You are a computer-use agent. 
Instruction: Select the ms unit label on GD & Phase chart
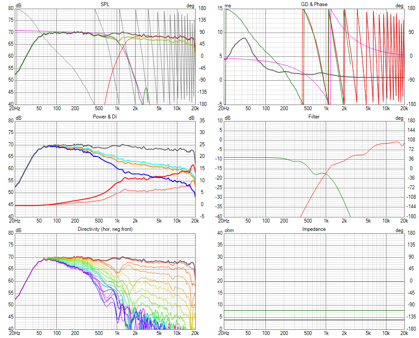[228, 6]
